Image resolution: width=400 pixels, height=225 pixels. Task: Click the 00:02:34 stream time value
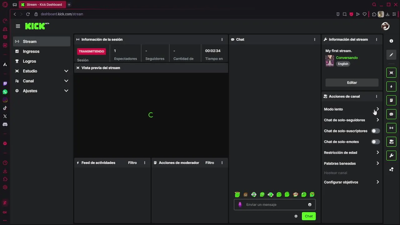click(x=213, y=51)
